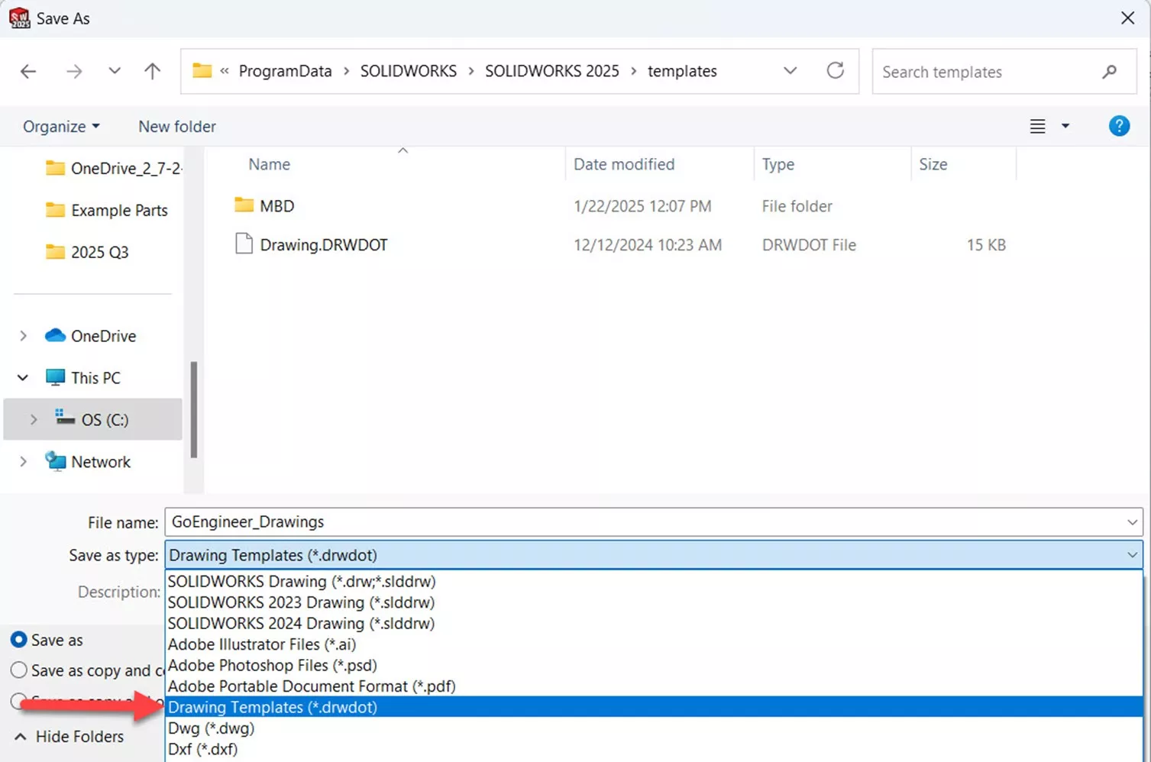Screen dimensions: 1151x762
Task: Choose the Save as copy option
Action: coord(19,670)
